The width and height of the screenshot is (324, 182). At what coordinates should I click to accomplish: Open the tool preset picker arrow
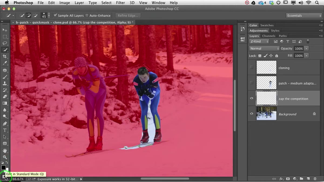click(x=13, y=16)
